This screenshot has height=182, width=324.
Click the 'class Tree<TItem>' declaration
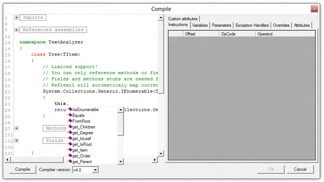point(56,55)
